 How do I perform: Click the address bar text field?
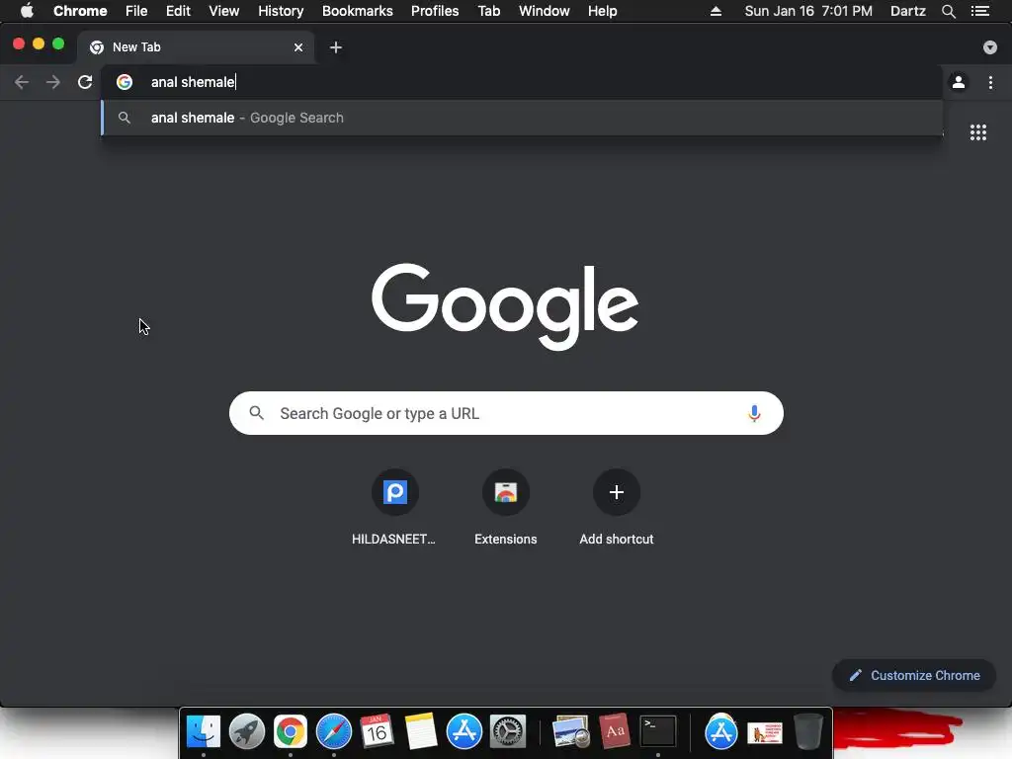pyautogui.click(x=522, y=82)
